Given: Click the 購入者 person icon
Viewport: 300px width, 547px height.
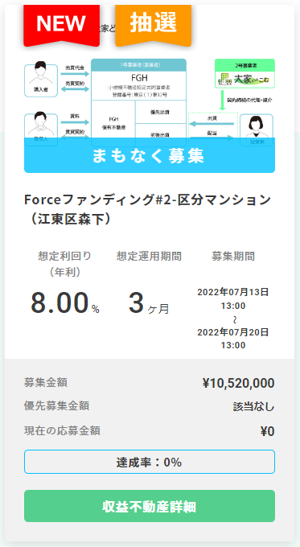Looking at the screenshot, I should pos(41,80).
